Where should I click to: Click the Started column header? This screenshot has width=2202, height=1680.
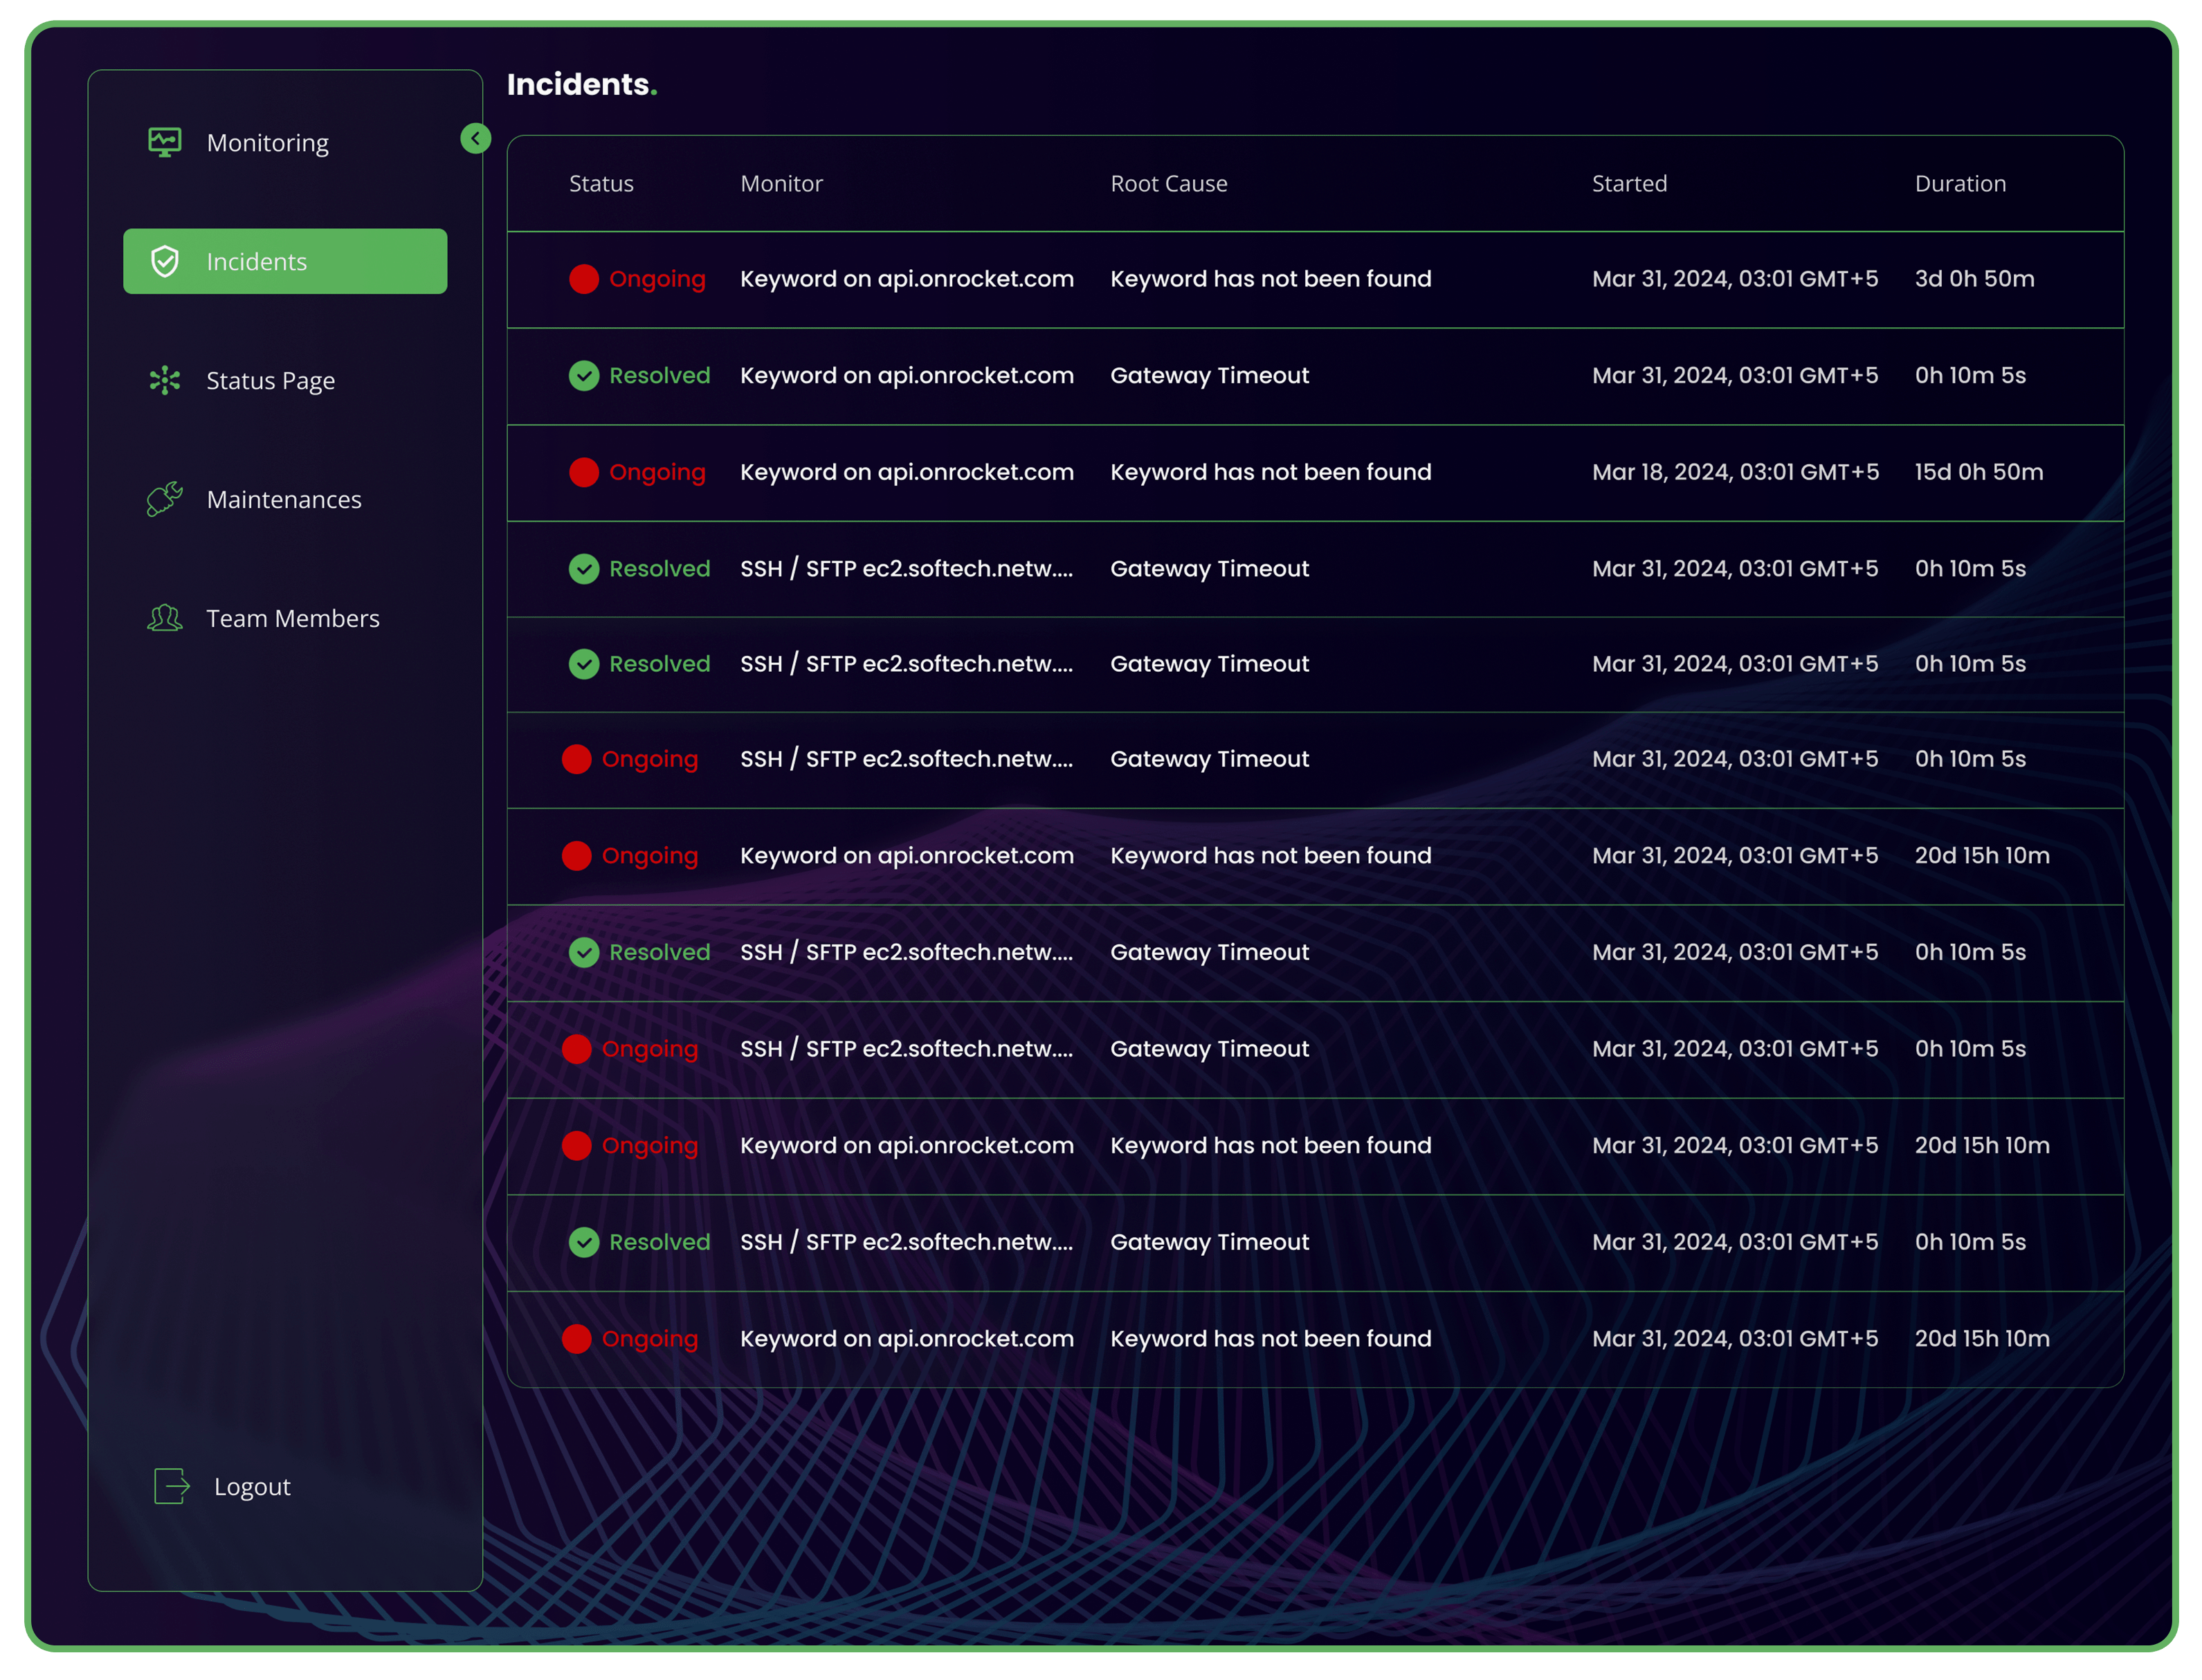pyautogui.click(x=1629, y=184)
